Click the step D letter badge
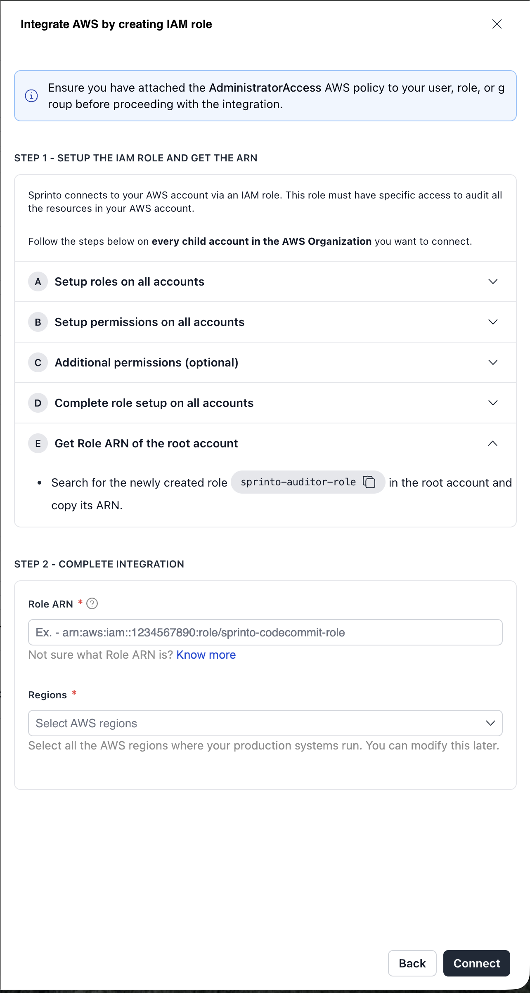530x993 pixels. tap(38, 403)
